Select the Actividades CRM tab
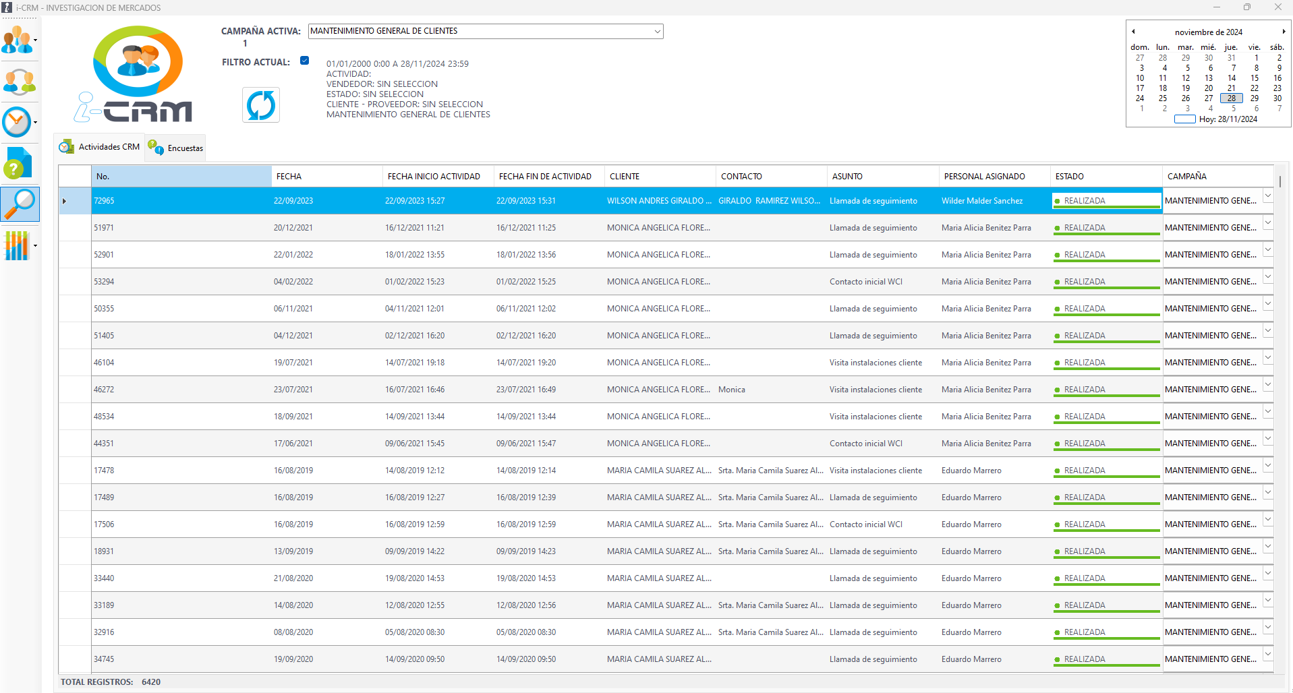This screenshot has height=693, width=1293. pos(100,147)
